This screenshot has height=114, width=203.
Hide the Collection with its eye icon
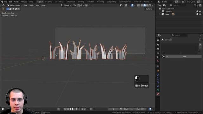point(200,11)
